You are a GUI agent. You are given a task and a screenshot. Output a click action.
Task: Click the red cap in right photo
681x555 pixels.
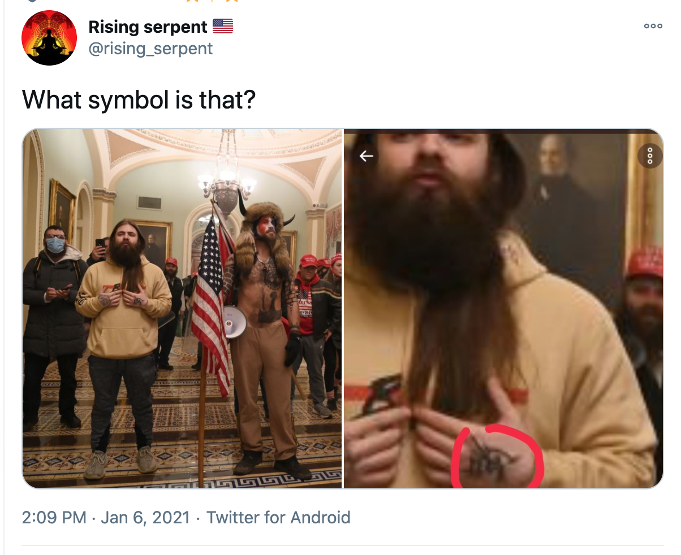tap(645, 263)
